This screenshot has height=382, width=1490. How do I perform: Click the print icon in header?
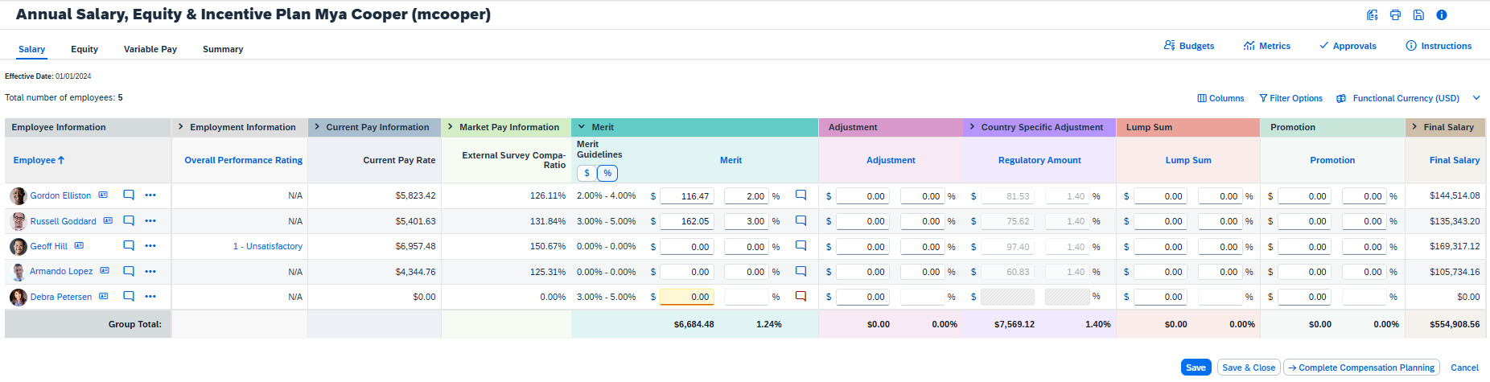pyautogui.click(x=1395, y=14)
